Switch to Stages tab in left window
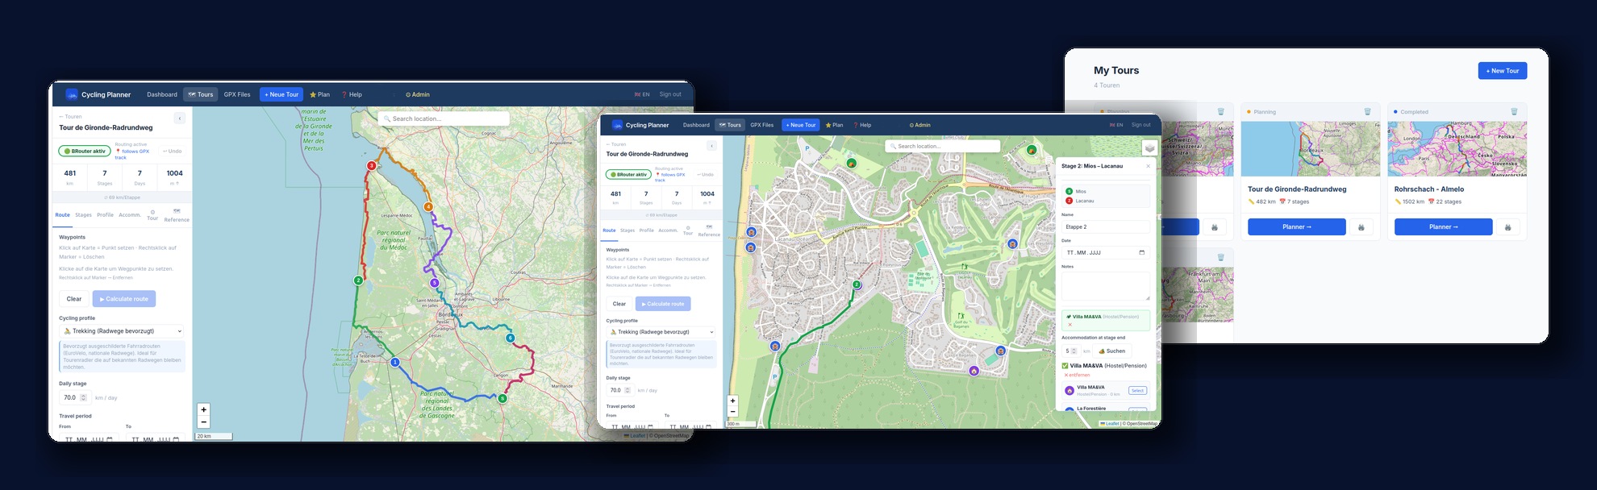Viewport: 1597px width, 490px height. [x=83, y=215]
